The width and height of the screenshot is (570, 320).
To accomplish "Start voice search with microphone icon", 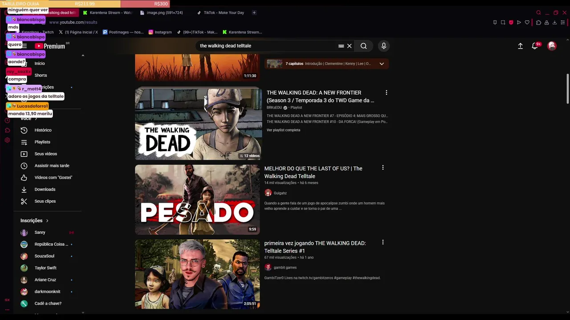I will click(x=384, y=46).
